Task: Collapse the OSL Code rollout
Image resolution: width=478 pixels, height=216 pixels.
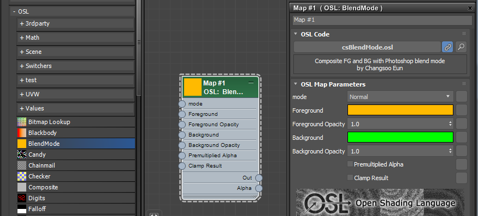Action: coord(296,34)
